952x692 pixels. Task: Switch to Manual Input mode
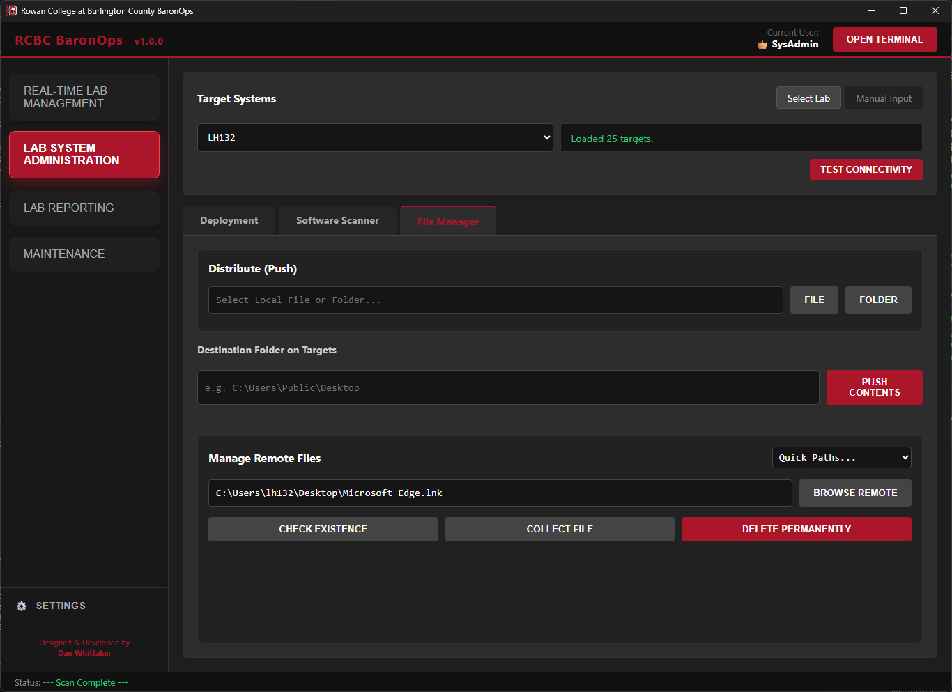(x=883, y=98)
